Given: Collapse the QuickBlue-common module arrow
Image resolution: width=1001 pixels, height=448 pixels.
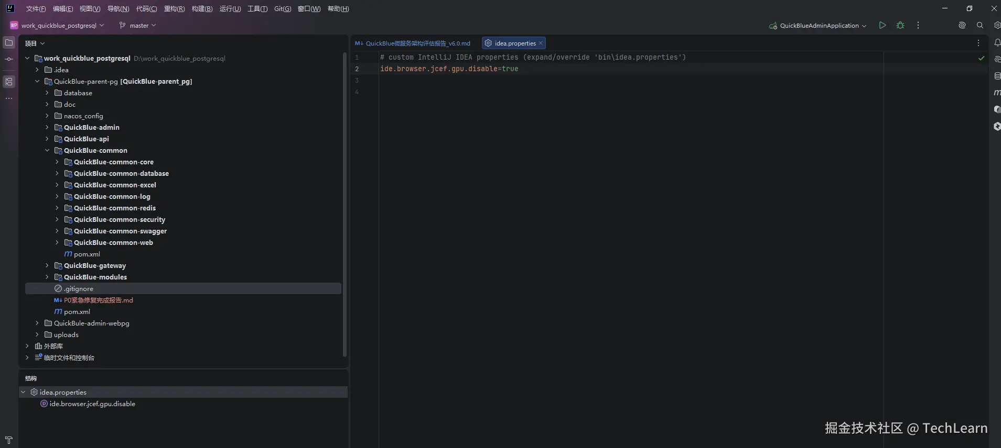Looking at the screenshot, I should (x=47, y=150).
